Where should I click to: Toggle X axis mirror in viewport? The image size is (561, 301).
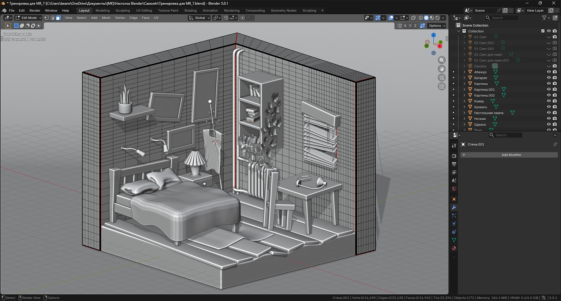point(405,26)
